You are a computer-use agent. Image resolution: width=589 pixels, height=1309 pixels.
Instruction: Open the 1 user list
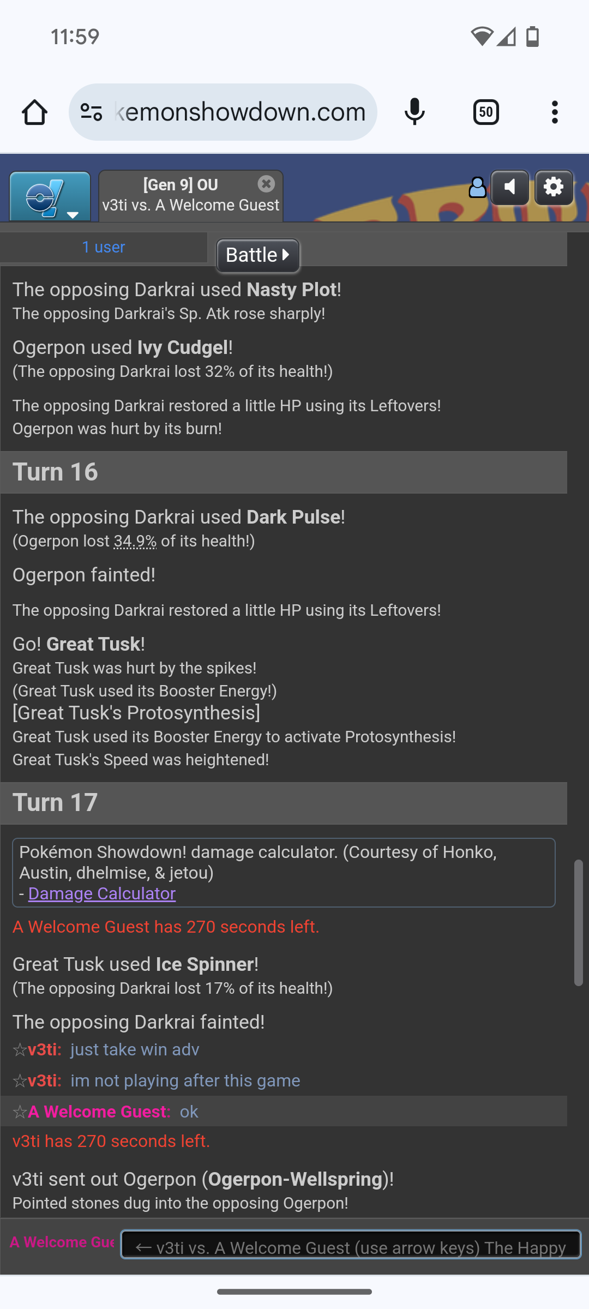104,247
